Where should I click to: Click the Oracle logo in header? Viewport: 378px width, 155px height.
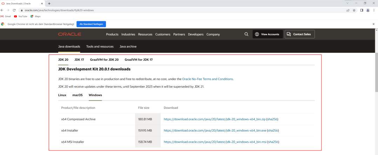(x=69, y=34)
